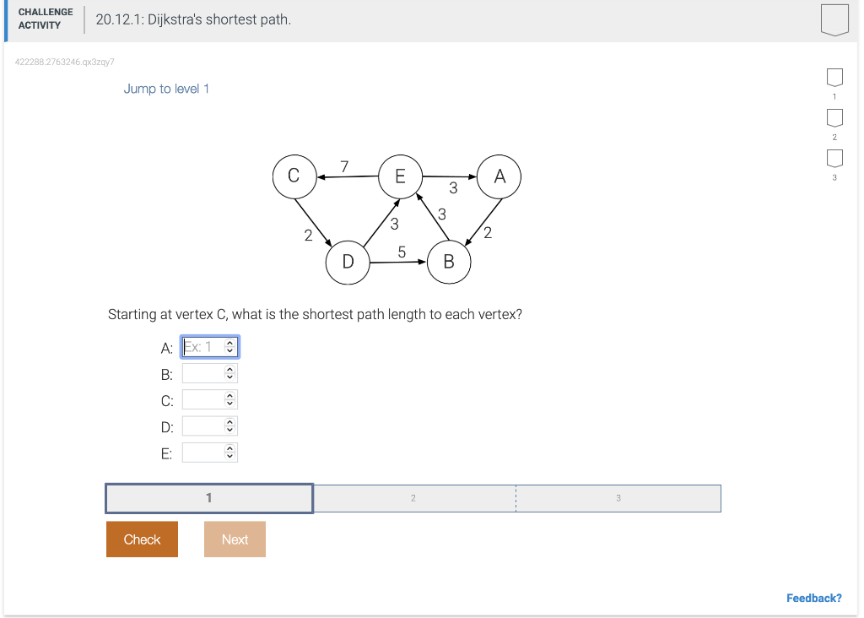Select the level 3 shield icon on the sidebar

pyautogui.click(x=834, y=157)
